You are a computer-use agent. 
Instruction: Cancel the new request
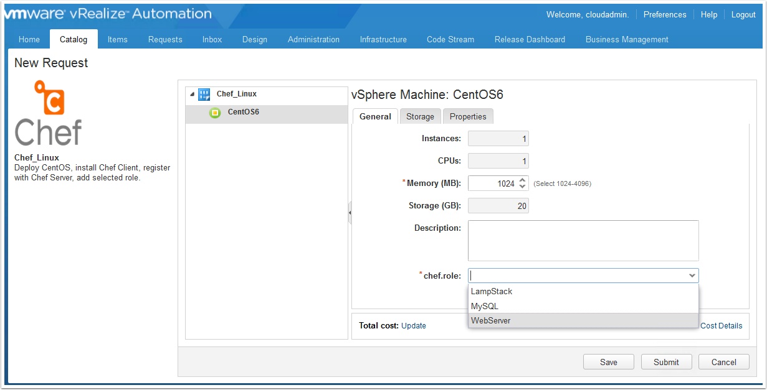[x=724, y=362]
